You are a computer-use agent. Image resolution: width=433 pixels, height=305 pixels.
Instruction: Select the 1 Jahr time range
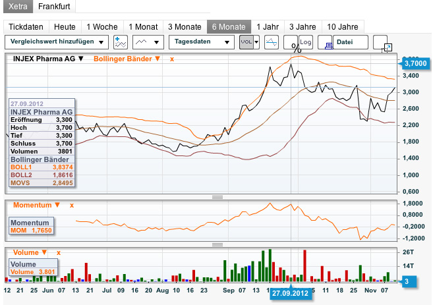[x=268, y=27]
